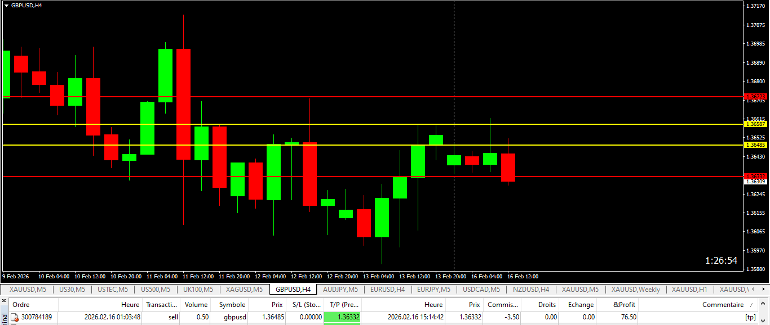The height and width of the screenshot is (325, 770).
Task: Click the T/P (Pre... column header
Action: [x=343, y=305]
